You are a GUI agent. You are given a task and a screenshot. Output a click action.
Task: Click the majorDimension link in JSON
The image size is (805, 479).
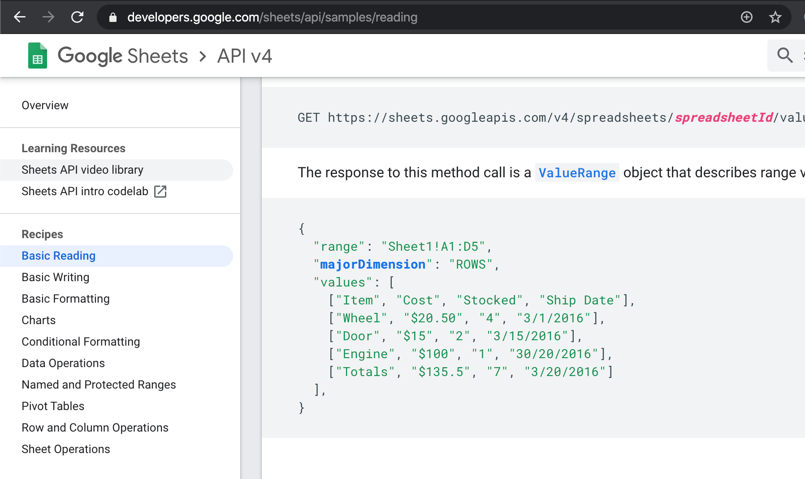click(372, 264)
